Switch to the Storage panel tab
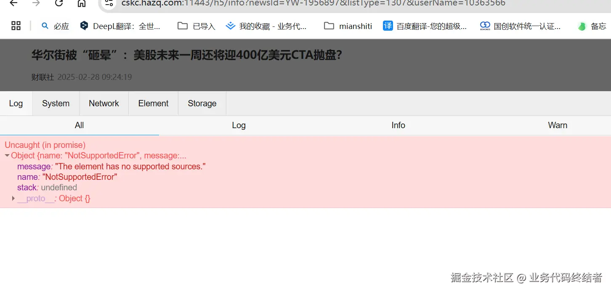The width and height of the screenshot is (611, 292). click(x=202, y=103)
